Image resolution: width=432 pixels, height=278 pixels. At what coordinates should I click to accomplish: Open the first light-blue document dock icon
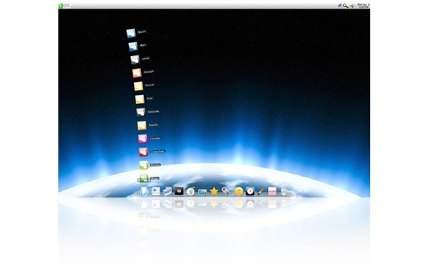tap(144, 191)
